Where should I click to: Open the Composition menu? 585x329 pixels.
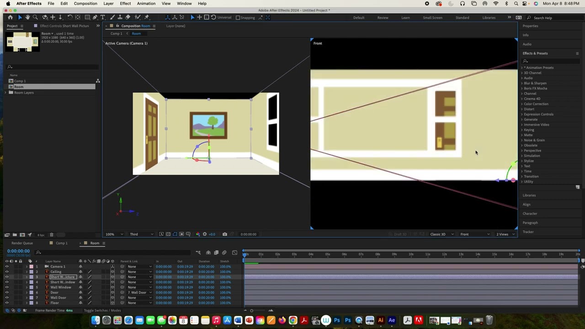pyautogui.click(x=85, y=4)
